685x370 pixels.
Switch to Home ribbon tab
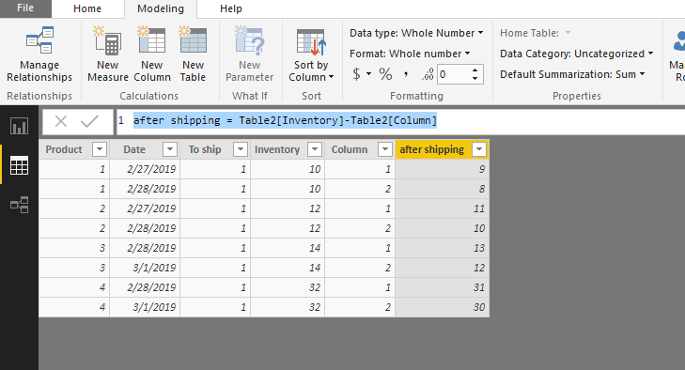tap(87, 8)
